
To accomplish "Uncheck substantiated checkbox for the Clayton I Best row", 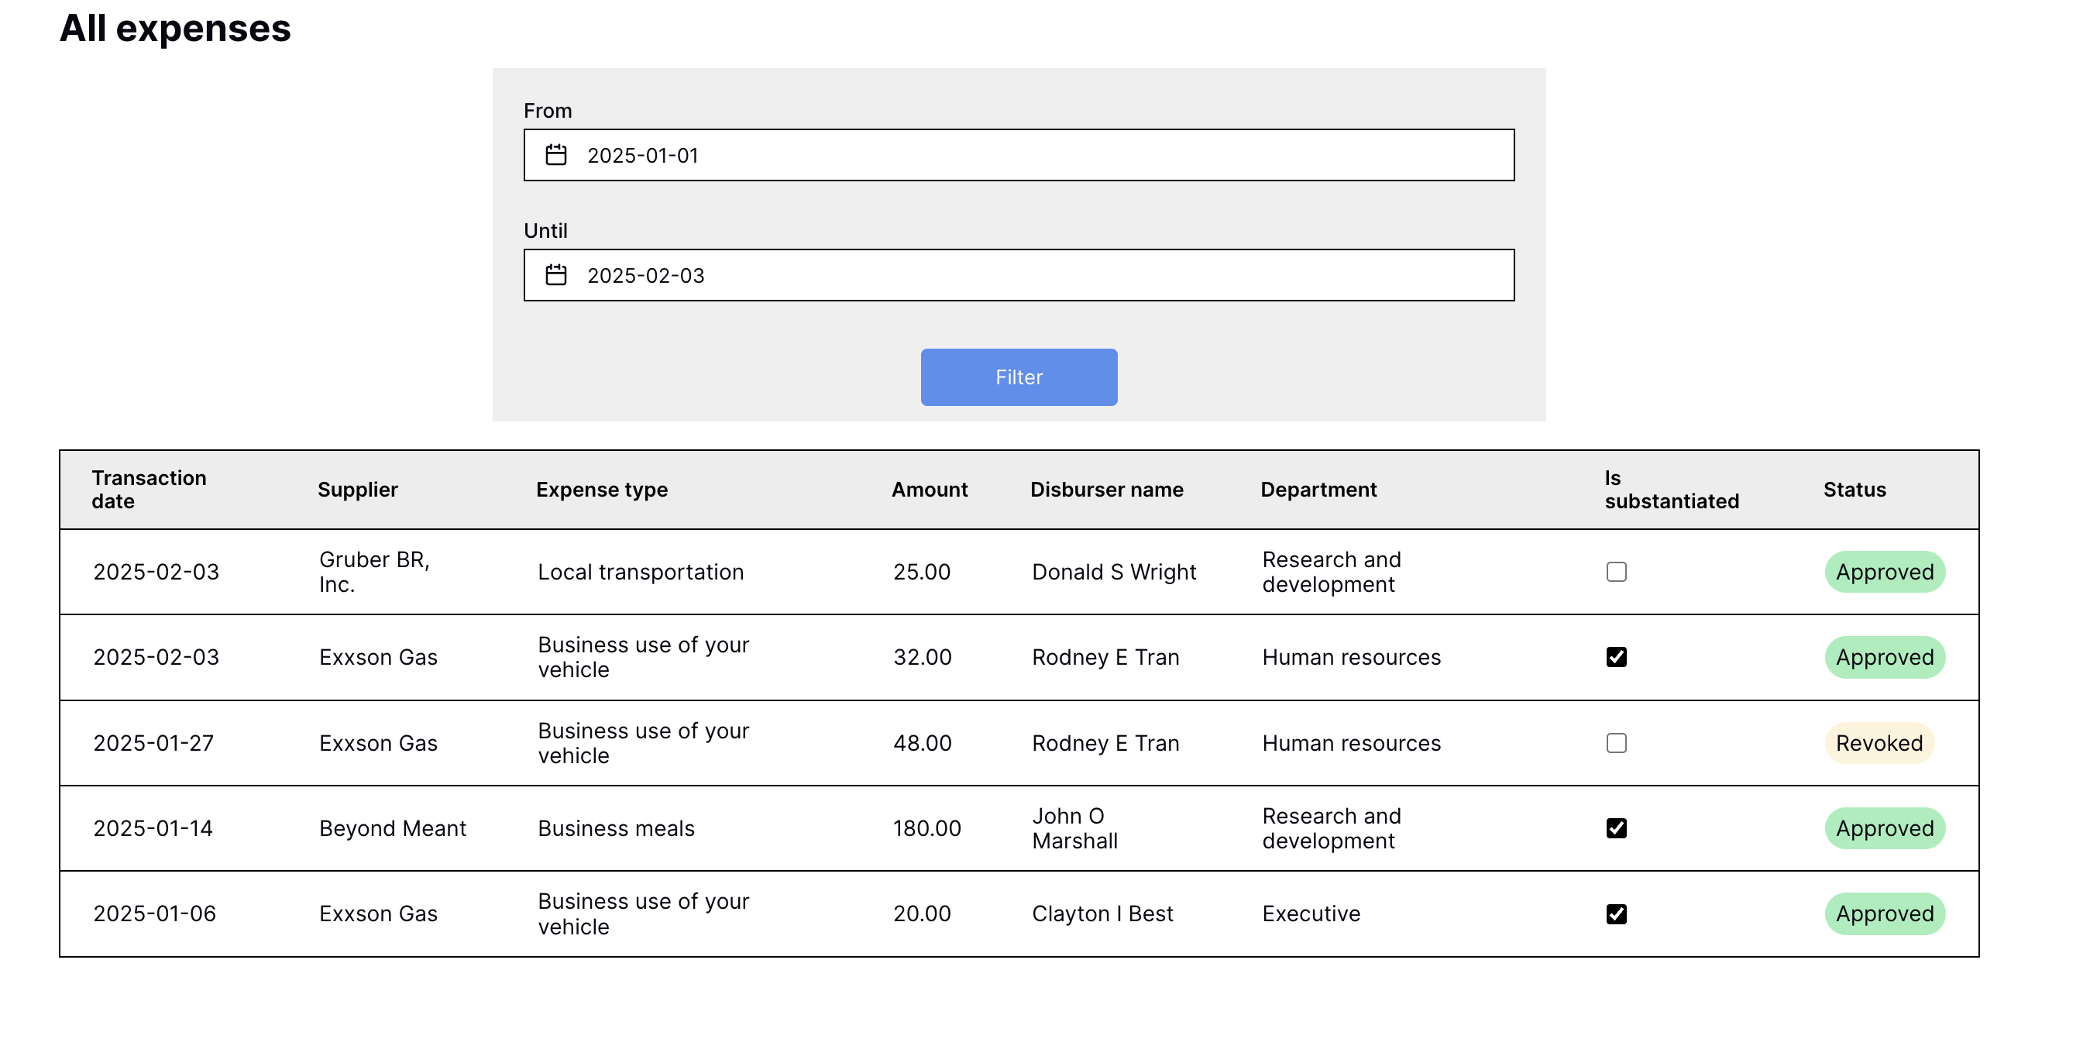I will pyautogui.click(x=1616, y=914).
